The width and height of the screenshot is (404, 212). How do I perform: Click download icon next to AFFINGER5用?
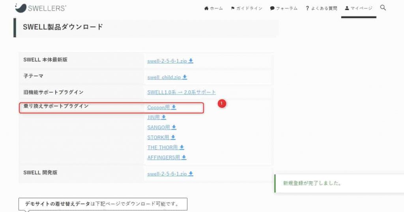click(184, 157)
